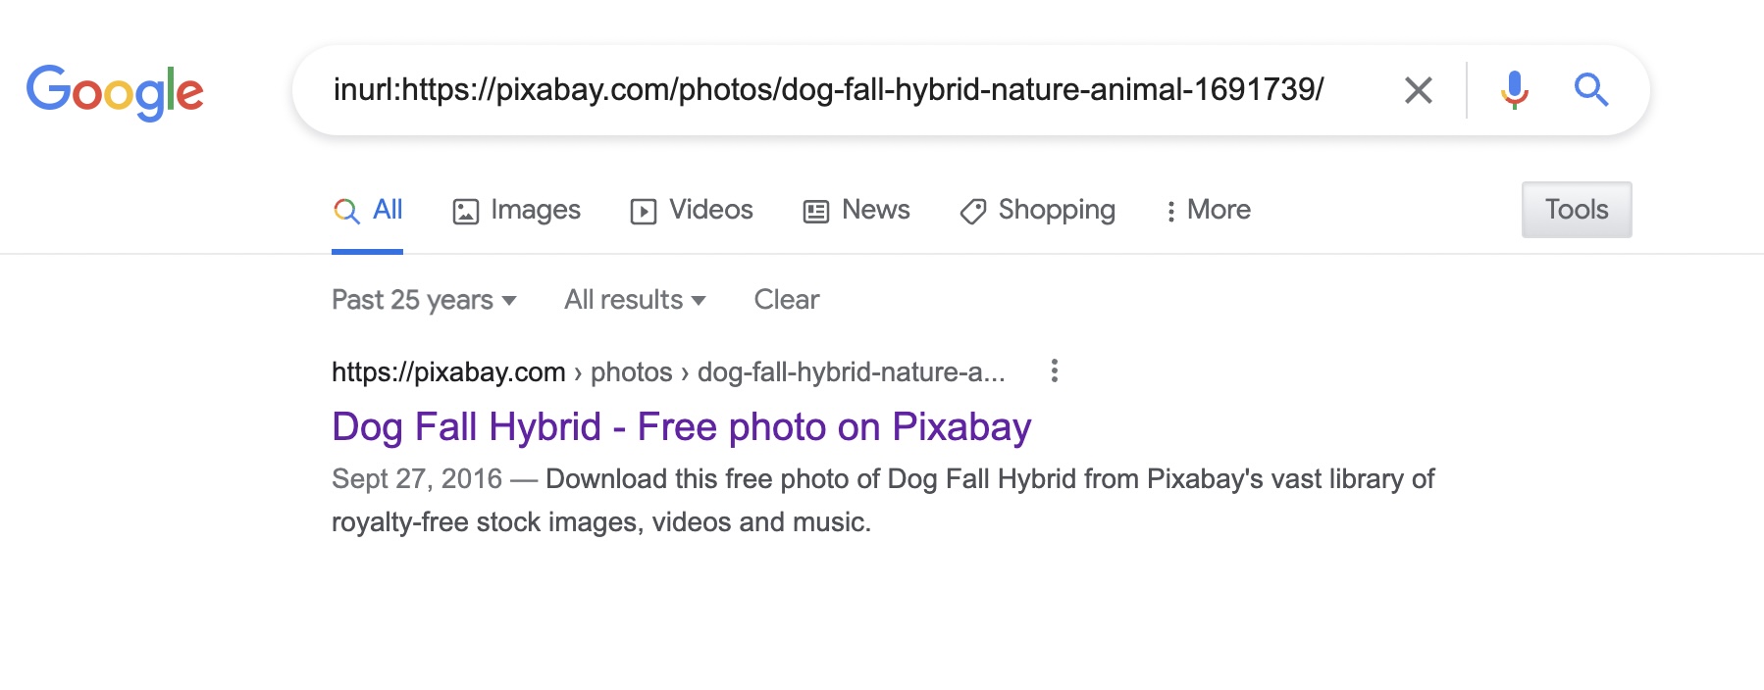Click into the search query text field

tap(828, 90)
